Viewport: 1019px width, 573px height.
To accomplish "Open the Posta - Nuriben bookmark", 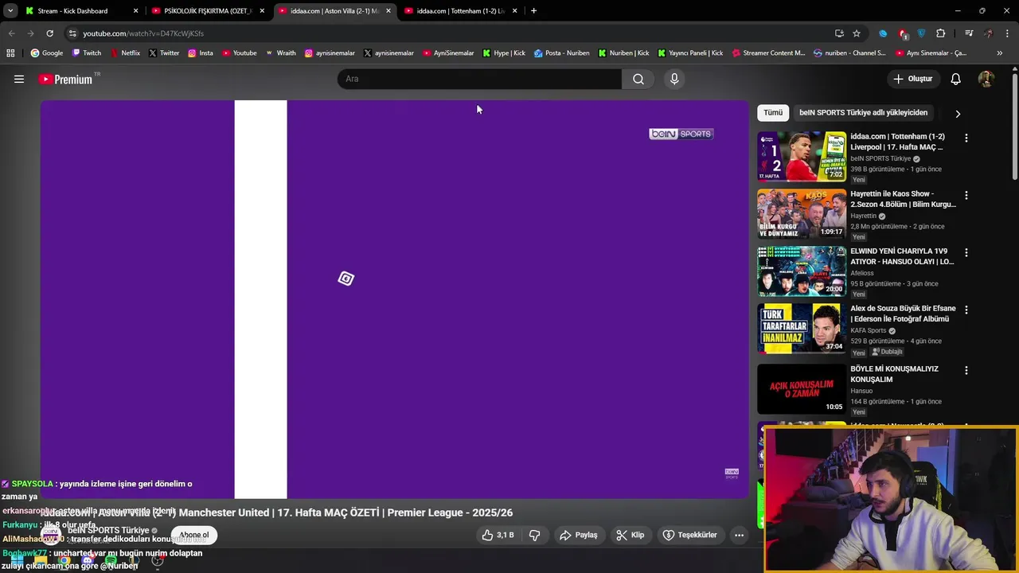I will pyautogui.click(x=561, y=53).
